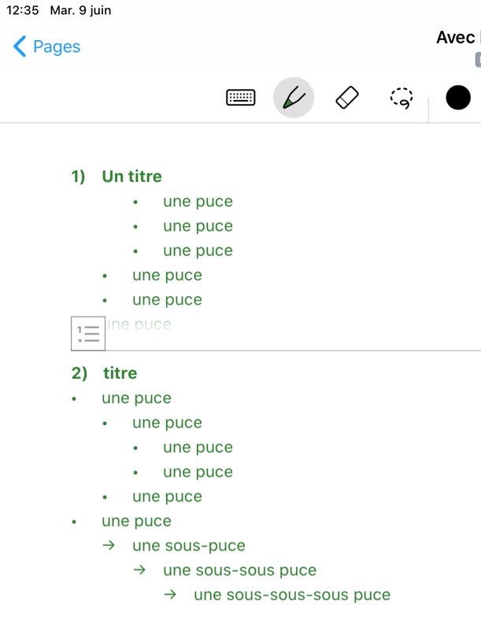Tap the "titre" heading of item 2

(120, 373)
